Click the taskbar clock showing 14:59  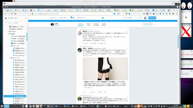[x=176, y=106]
